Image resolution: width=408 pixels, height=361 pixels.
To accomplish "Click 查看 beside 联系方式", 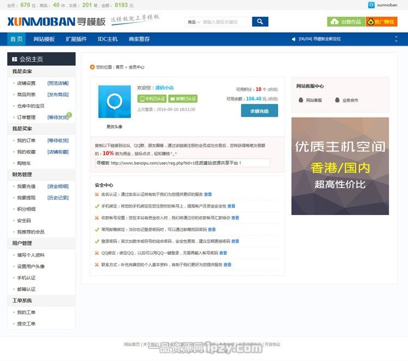I will 227,265.
